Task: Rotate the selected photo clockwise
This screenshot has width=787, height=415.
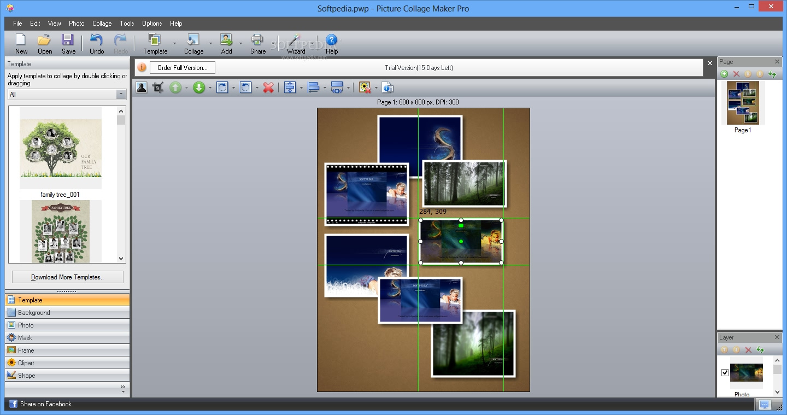Action: 222,87
